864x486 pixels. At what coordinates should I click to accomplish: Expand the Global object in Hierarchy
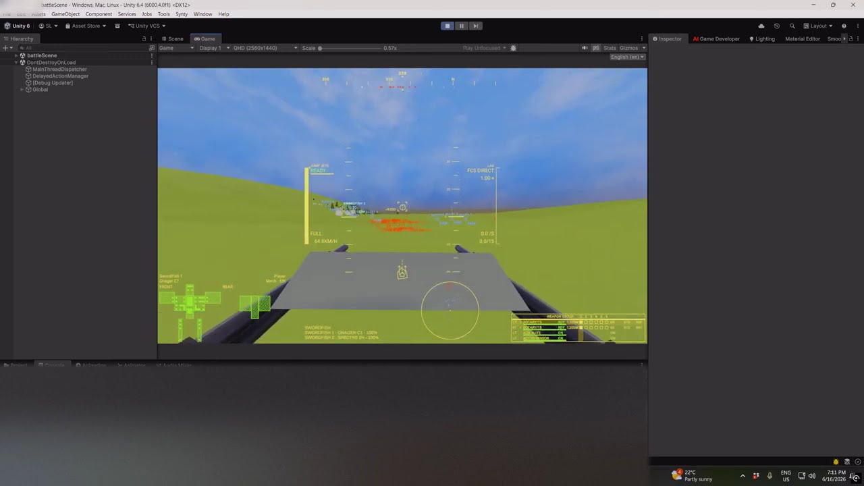point(22,89)
